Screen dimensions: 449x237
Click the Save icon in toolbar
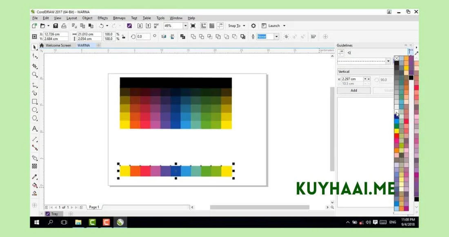56,26
